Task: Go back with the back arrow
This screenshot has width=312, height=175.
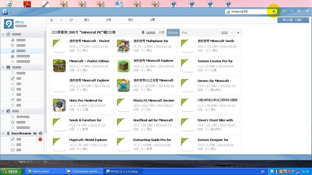Action: [x=52, y=20]
